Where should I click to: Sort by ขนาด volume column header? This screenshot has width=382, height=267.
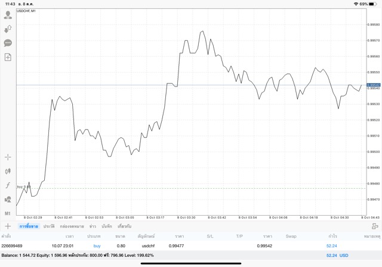120,237
